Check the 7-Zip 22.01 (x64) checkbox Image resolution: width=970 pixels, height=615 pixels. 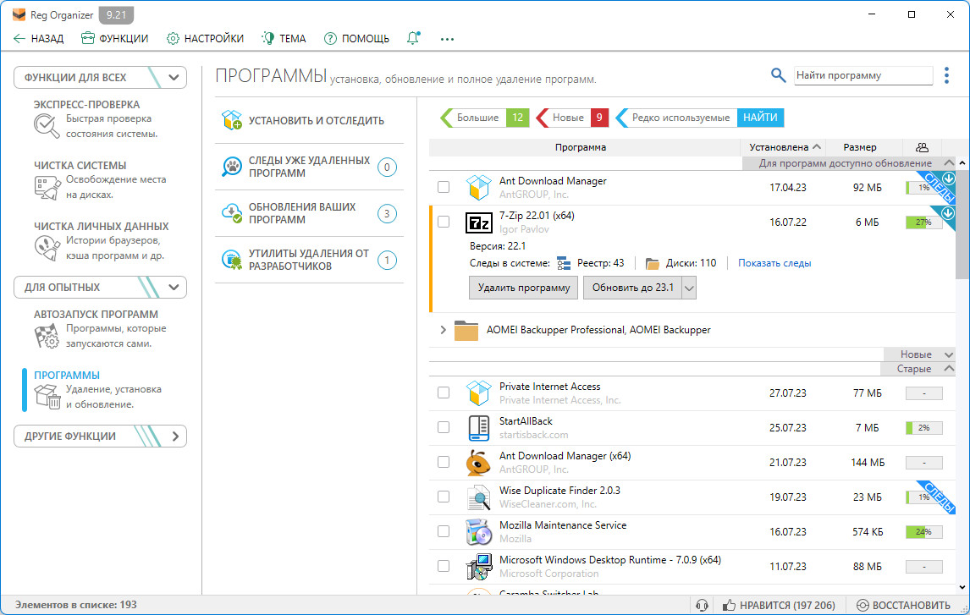444,222
